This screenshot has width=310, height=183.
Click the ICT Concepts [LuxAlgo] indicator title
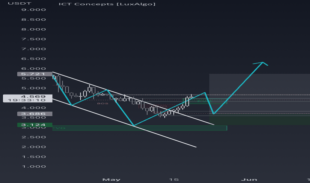107,4
